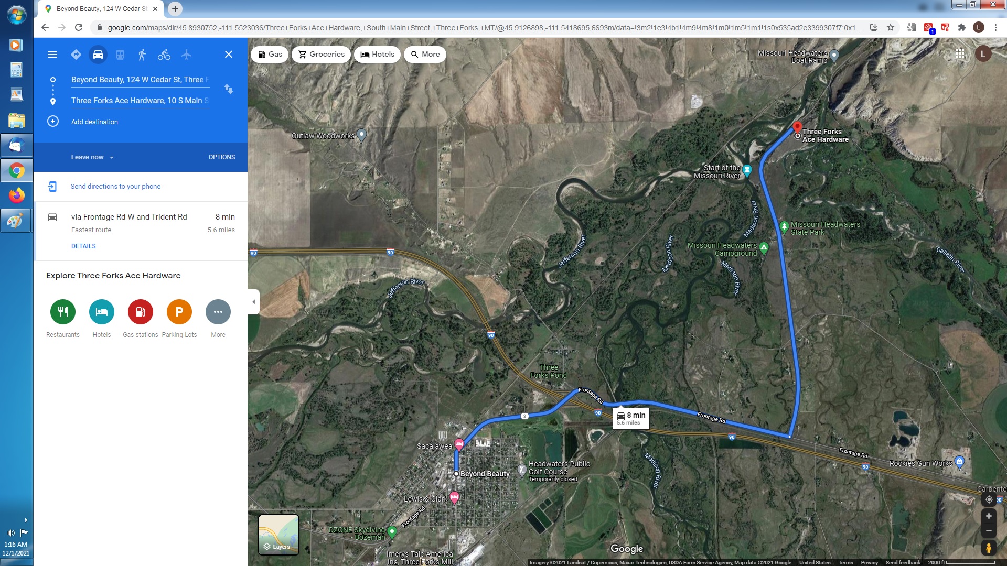Zoom in the map with plus button

pos(989,516)
